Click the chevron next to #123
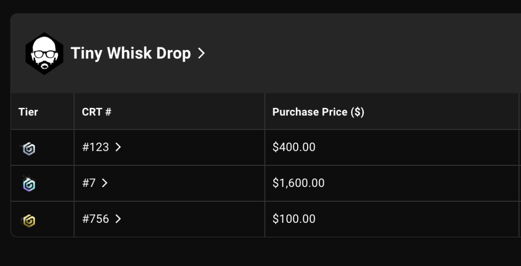 (x=118, y=147)
